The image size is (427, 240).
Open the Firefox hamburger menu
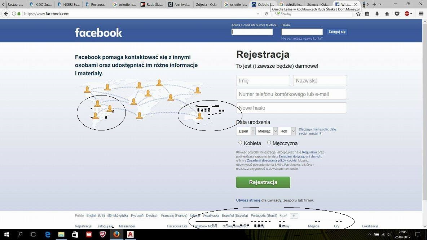coord(421,13)
